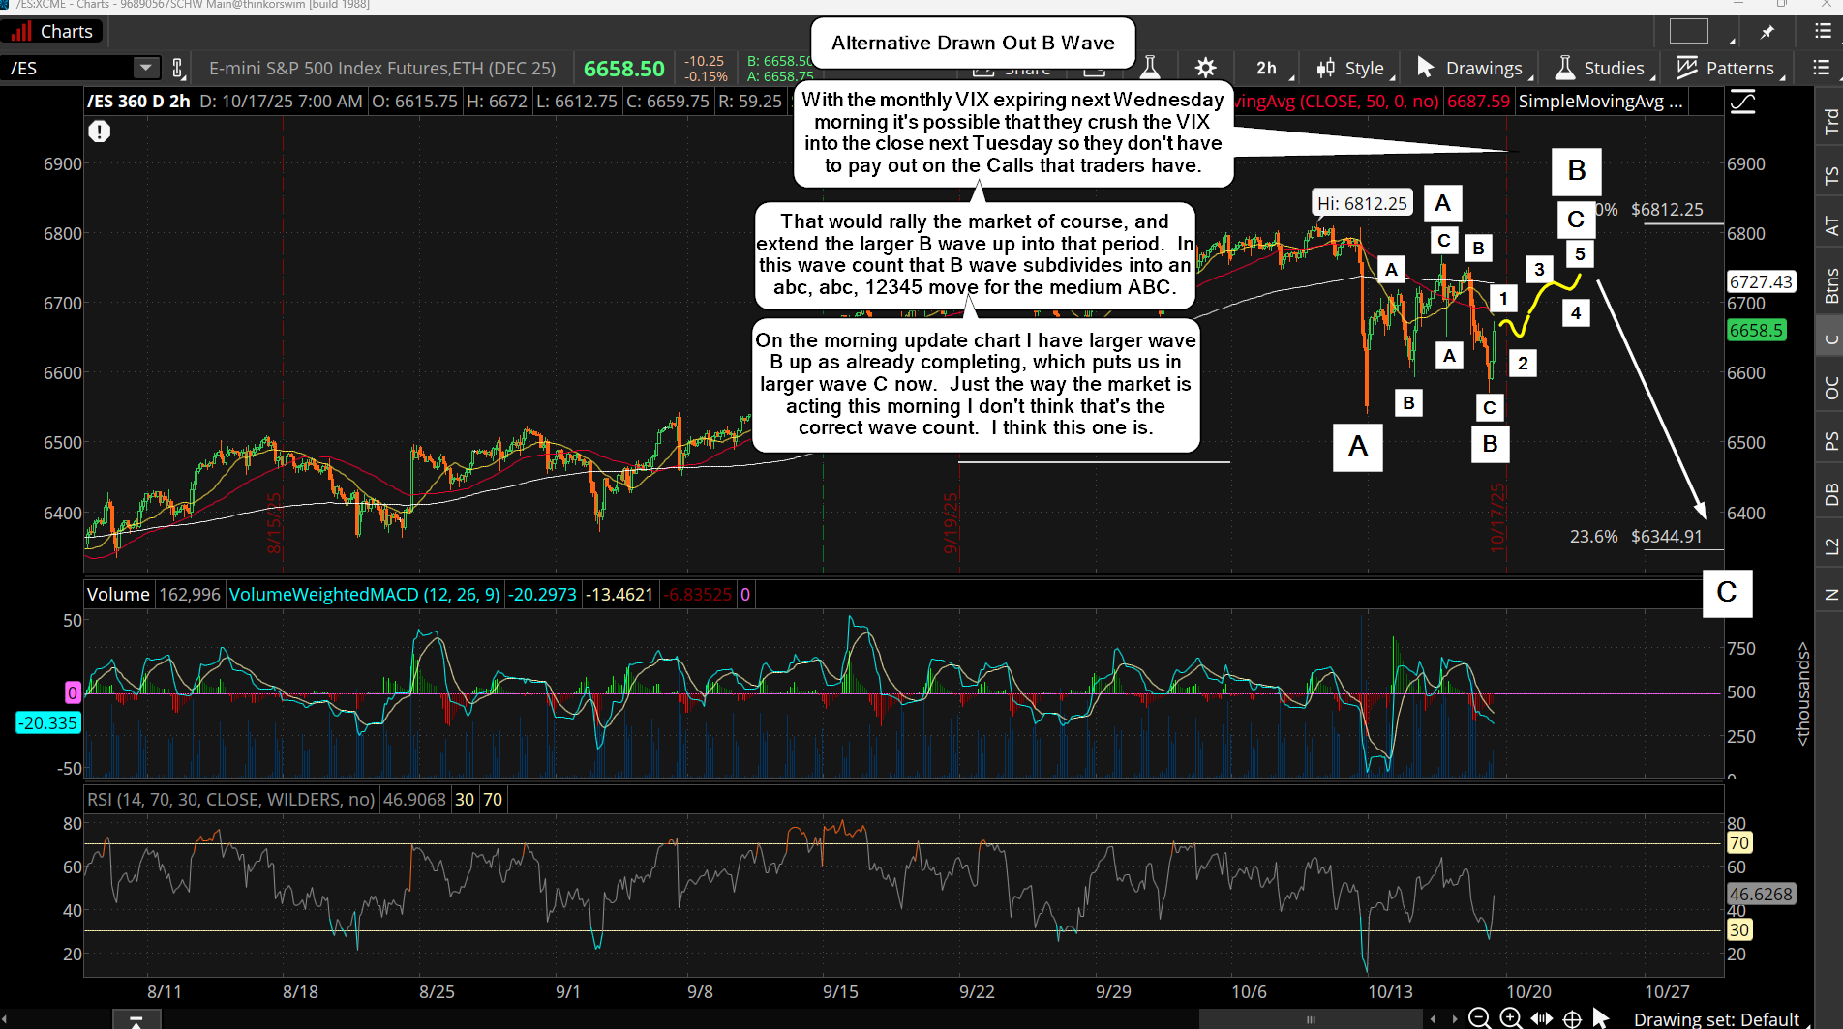
Task: Click the pan/expand chart arrows icon
Action: 1542,1018
